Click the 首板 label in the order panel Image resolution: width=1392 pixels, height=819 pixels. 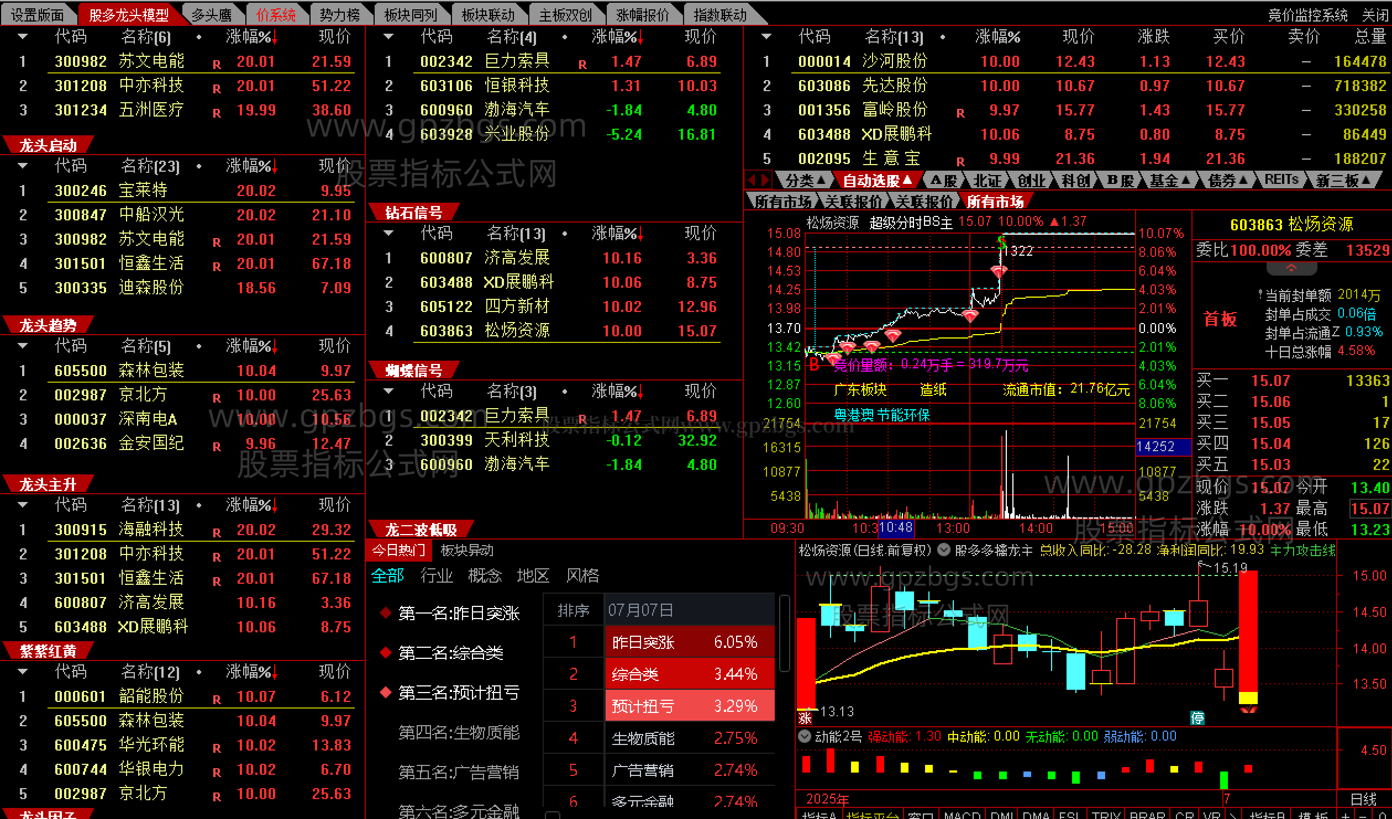coord(1220,319)
